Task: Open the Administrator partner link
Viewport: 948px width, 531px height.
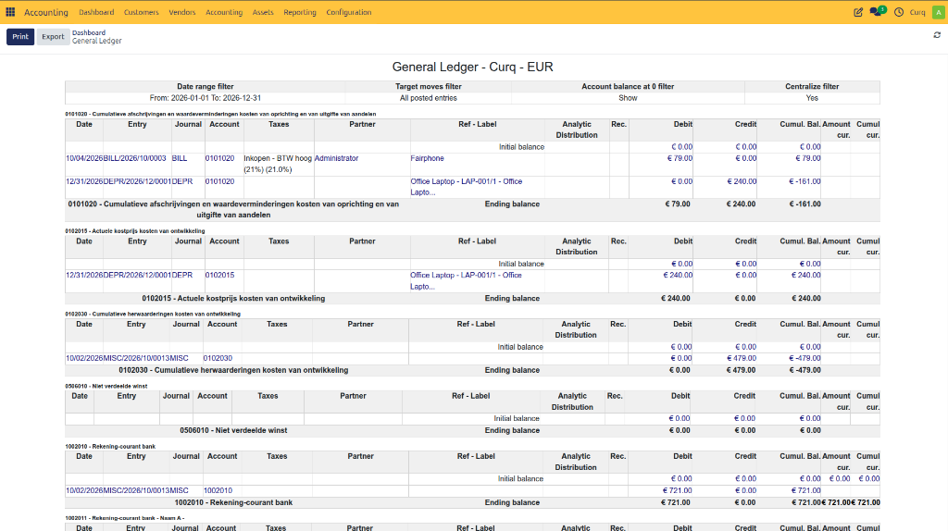Action: point(336,158)
